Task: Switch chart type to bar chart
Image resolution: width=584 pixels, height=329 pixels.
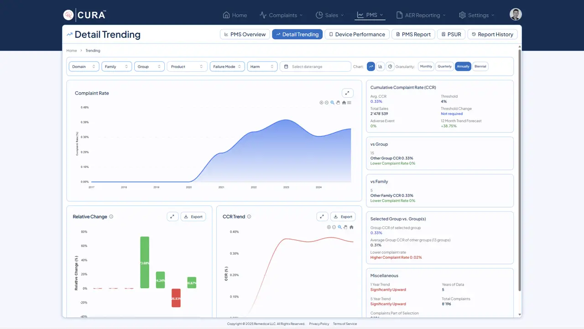Action: (381, 67)
